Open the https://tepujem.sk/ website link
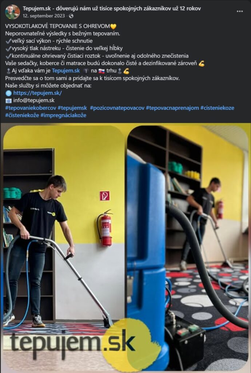 click(x=37, y=93)
